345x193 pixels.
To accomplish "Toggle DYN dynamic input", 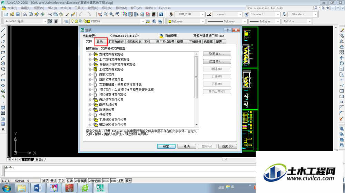I will 113,181.
